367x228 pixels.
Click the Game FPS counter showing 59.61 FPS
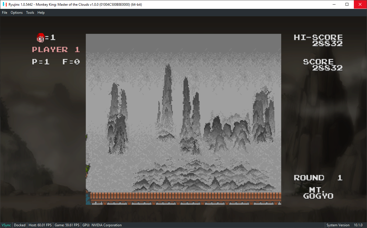67,225
